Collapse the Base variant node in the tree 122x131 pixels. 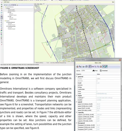point(6,8)
